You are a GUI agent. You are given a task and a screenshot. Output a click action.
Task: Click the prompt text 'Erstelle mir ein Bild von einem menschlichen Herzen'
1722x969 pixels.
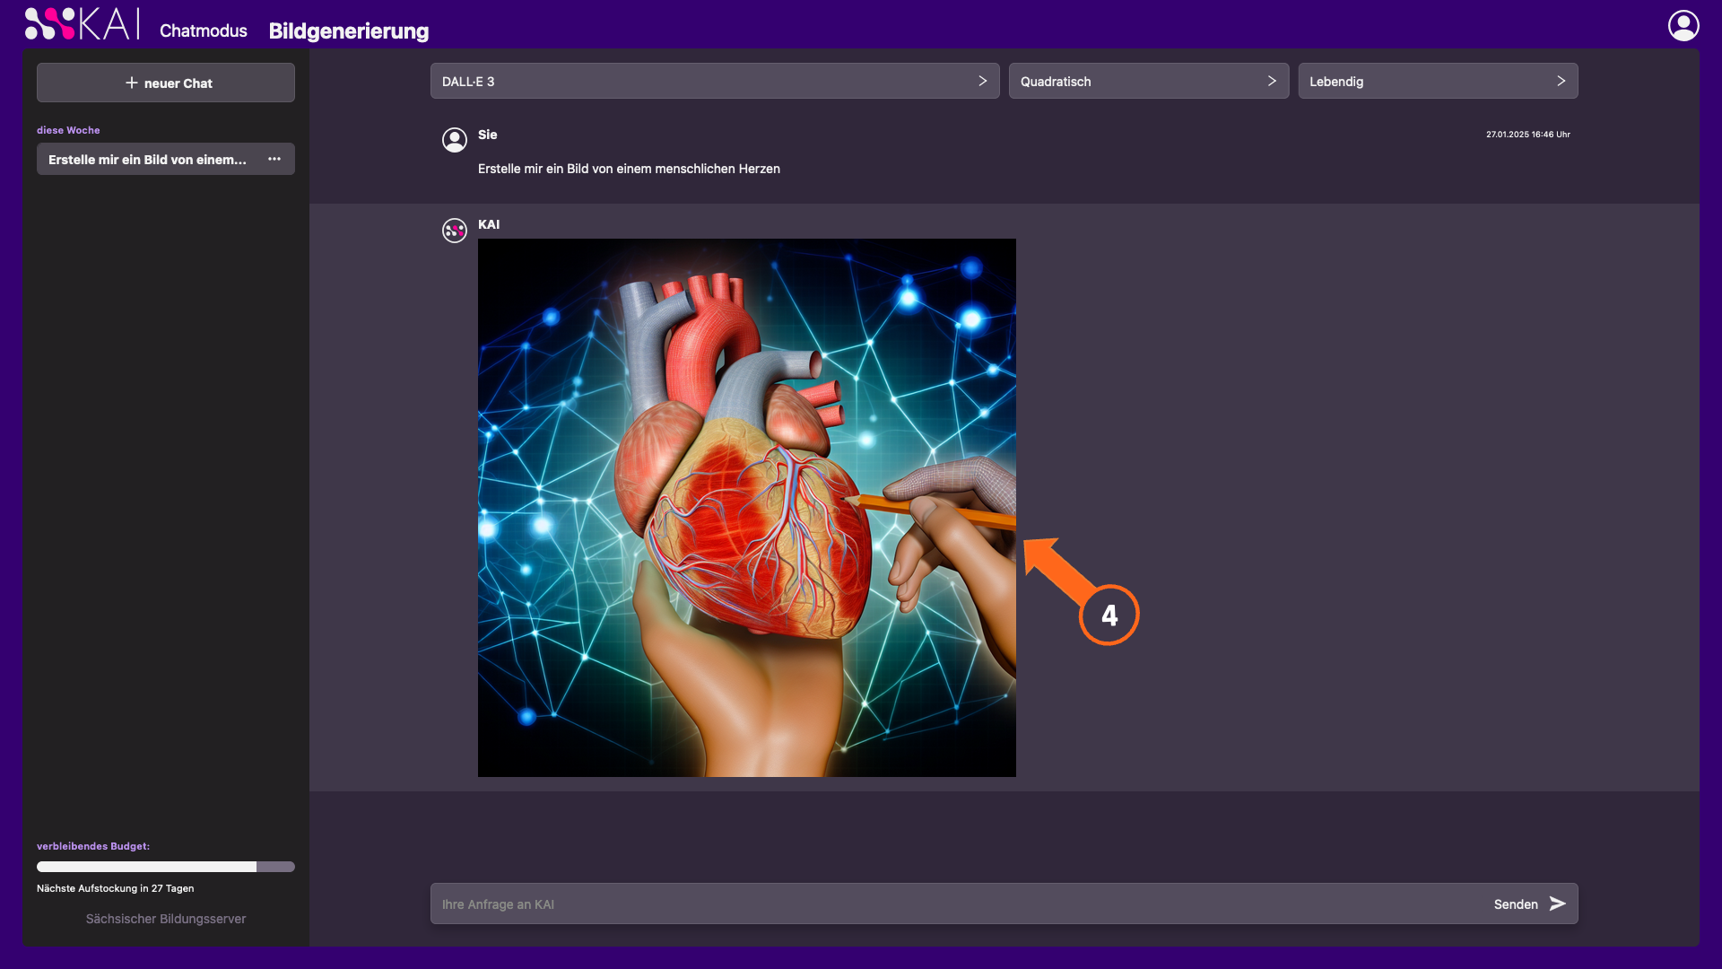click(629, 169)
